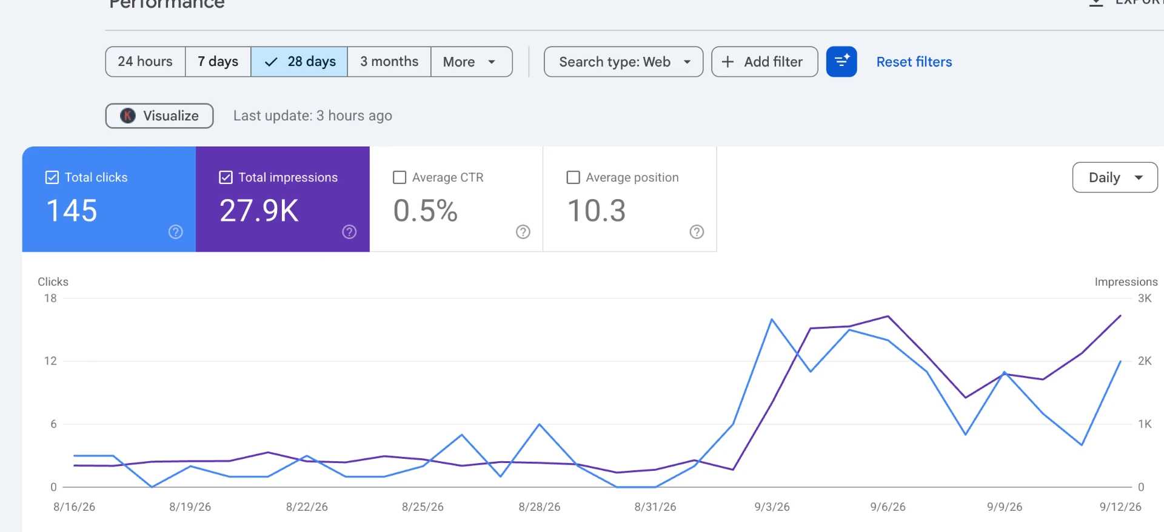The image size is (1164, 532).
Task: Click the checkmark icon on 28 days
Action: [x=271, y=62]
